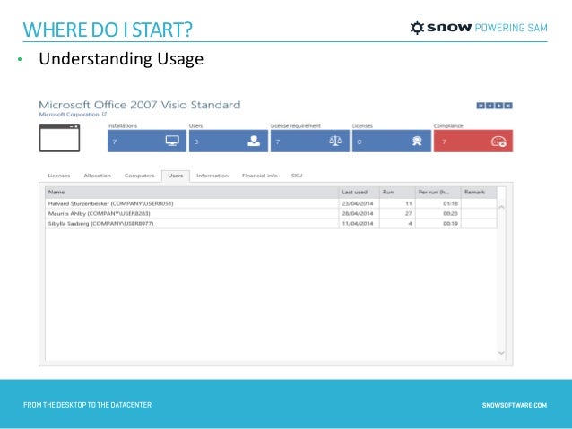
Task: Switch to the Computers tab
Action: pos(139,176)
